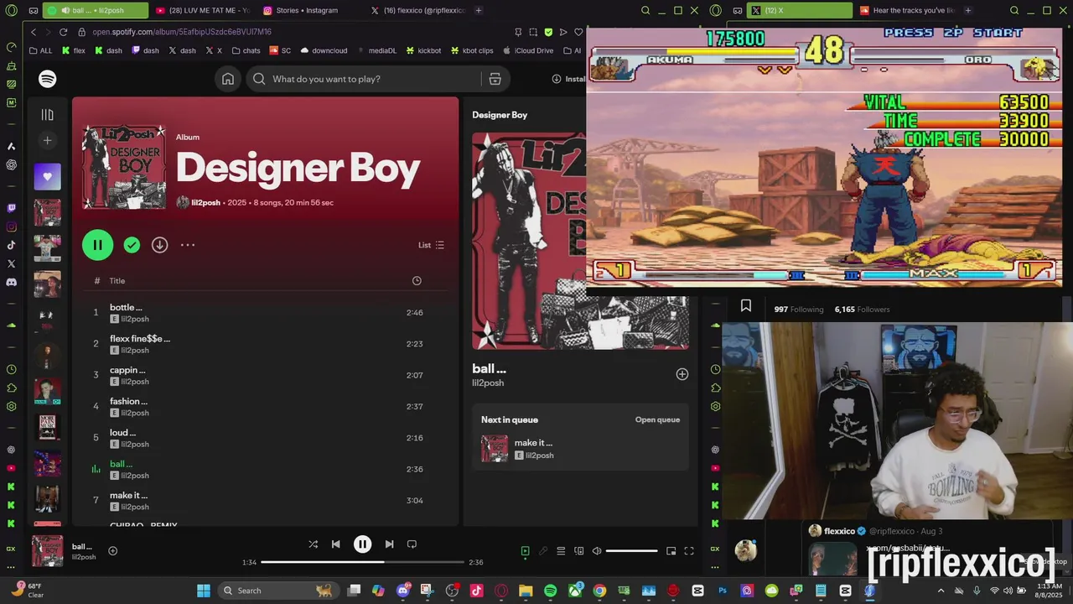Go back in browser history
The image size is (1073, 604).
(34, 32)
